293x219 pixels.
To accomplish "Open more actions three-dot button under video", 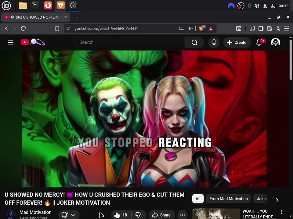I will click(183, 215).
